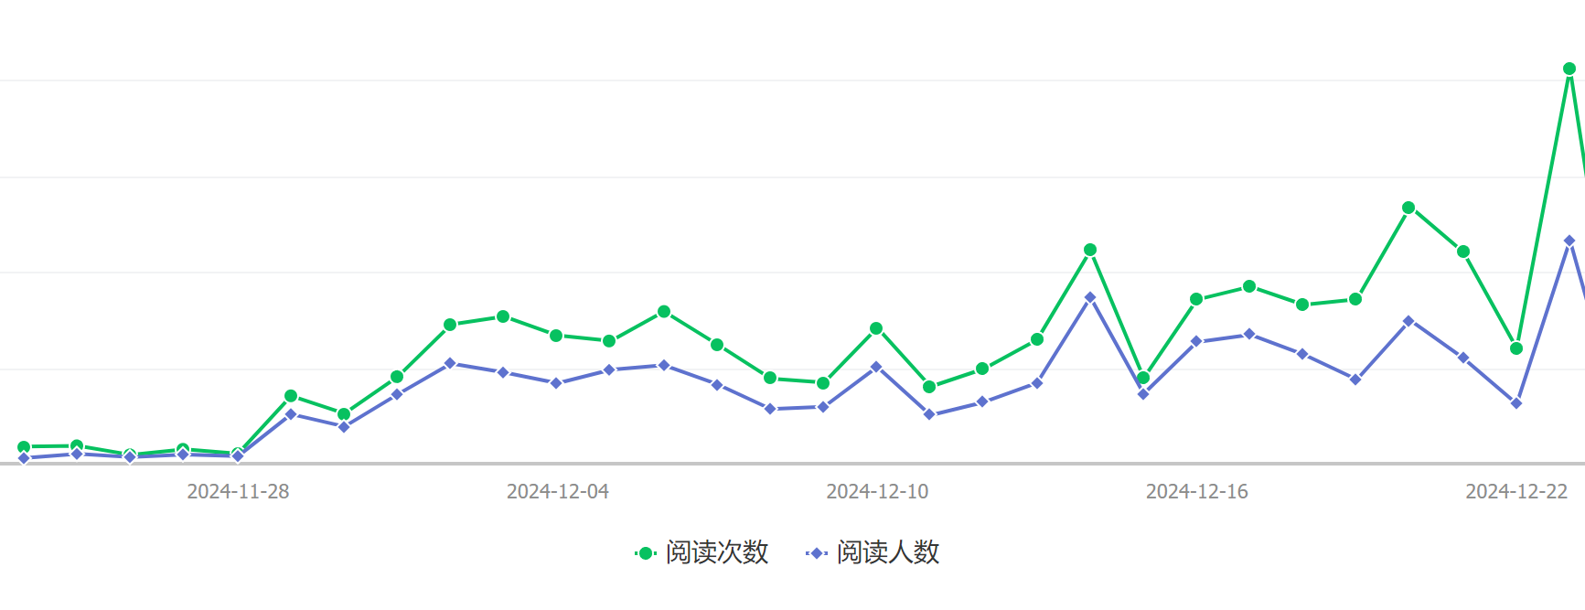Toggle the 阅读次数 series legend label
This screenshot has height=610, width=1585.
pyautogui.click(x=716, y=552)
